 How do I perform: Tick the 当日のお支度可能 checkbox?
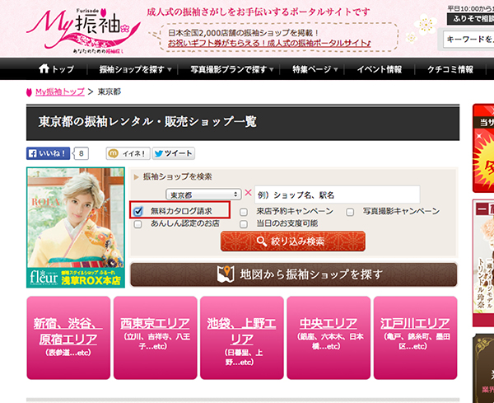pos(244,224)
